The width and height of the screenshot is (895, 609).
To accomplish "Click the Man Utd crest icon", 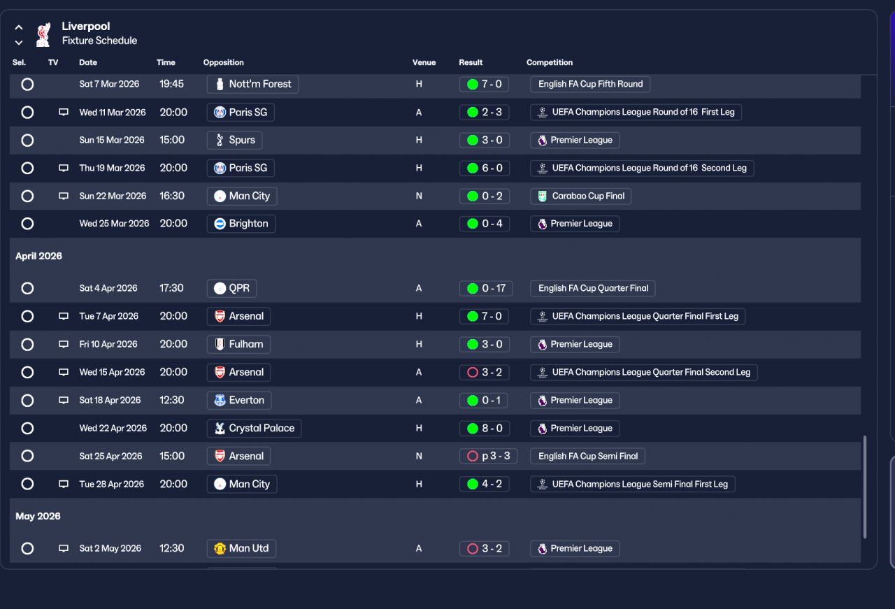I will tap(220, 549).
